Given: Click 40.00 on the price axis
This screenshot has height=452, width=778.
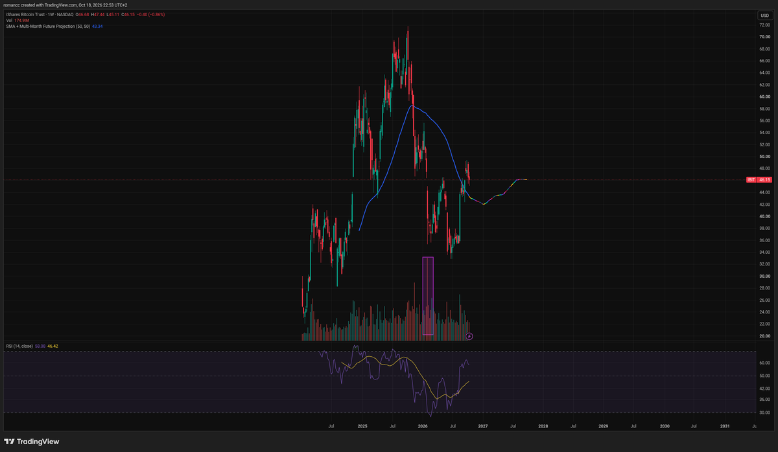Looking at the screenshot, I should (x=764, y=216).
